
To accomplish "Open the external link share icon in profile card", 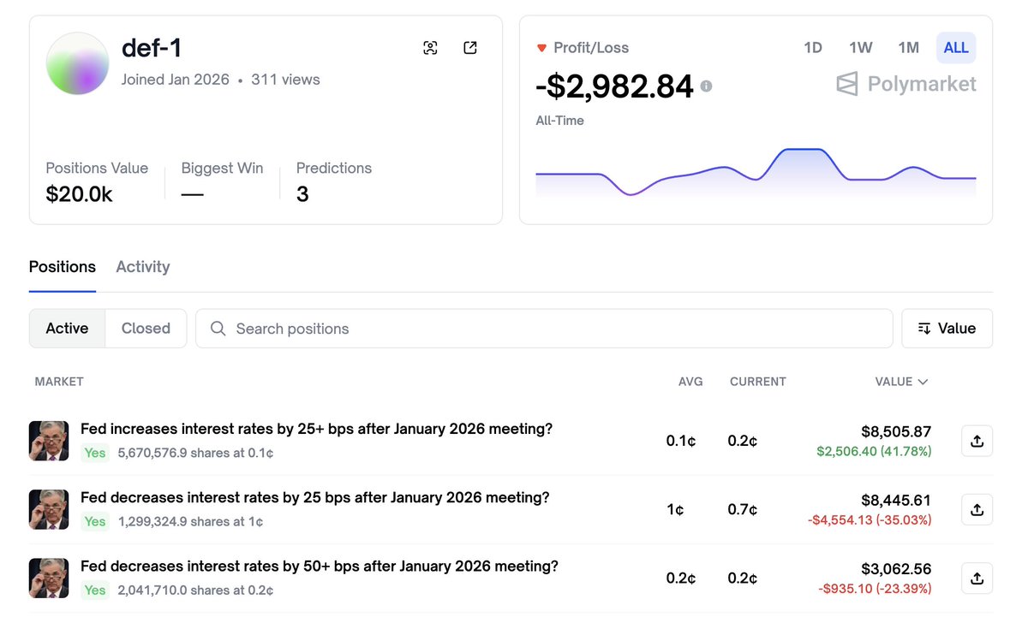I will click(x=470, y=48).
